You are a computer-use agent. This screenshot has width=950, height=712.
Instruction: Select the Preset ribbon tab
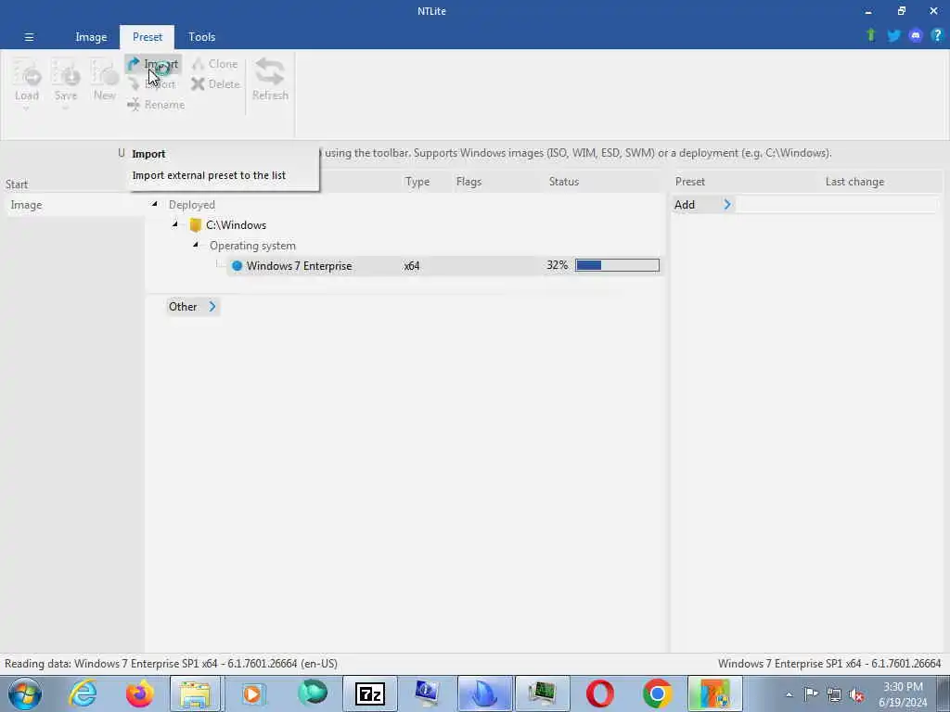(148, 37)
